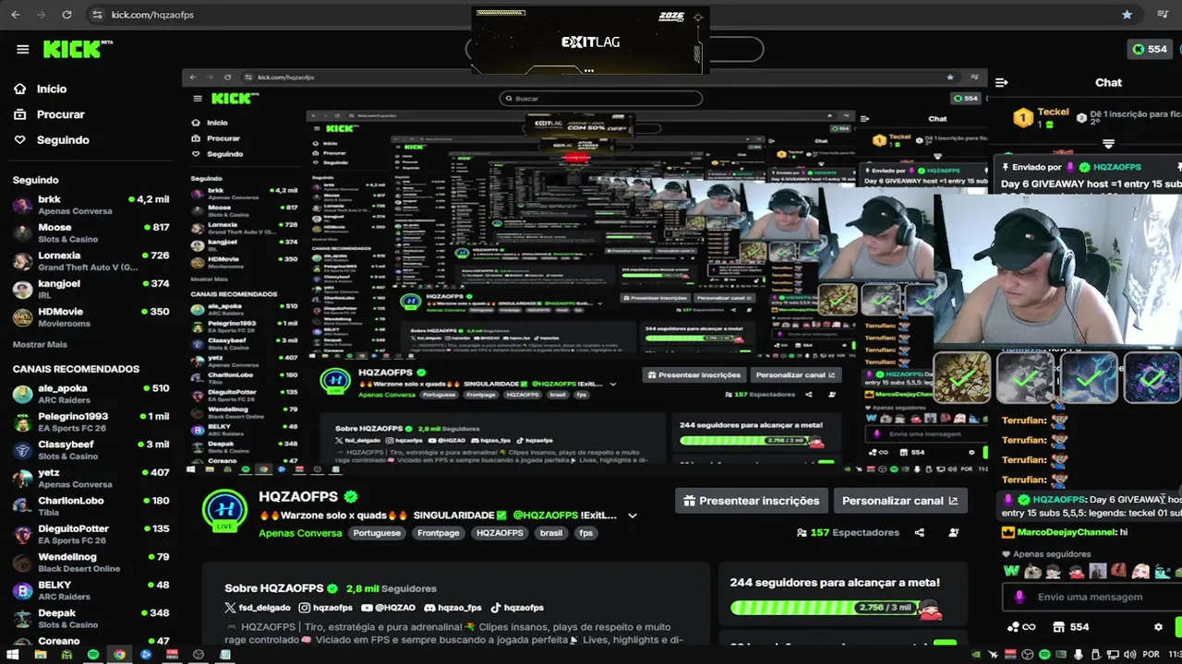Click Apenas Conversa category link
This screenshot has width=1182, height=664.
[x=300, y=533]
